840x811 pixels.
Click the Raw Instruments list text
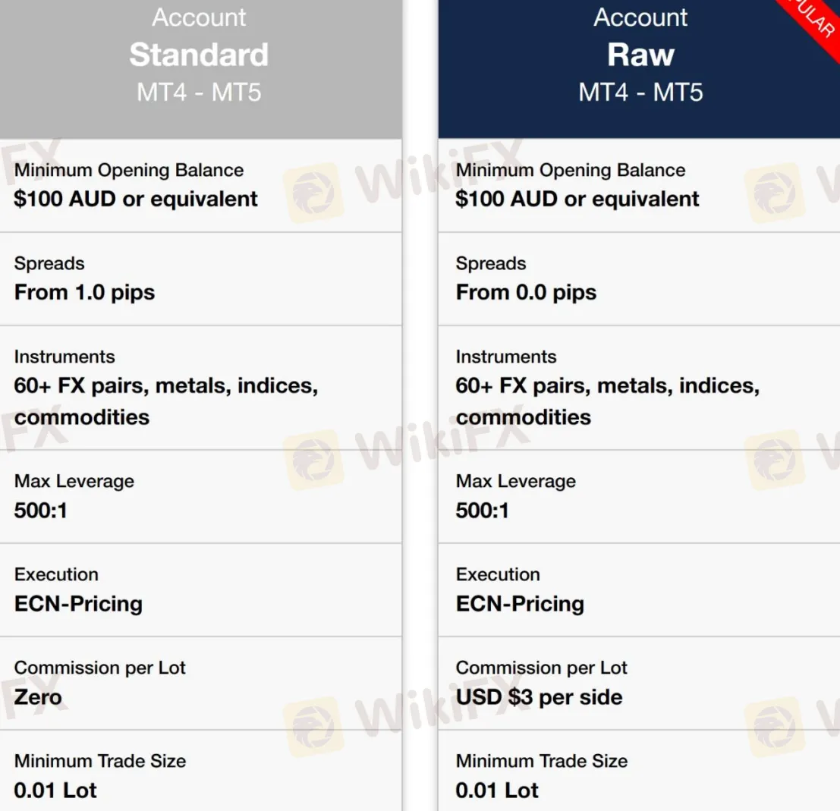pos(608,401)
